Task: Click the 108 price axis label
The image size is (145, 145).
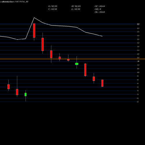Action: 138,69
